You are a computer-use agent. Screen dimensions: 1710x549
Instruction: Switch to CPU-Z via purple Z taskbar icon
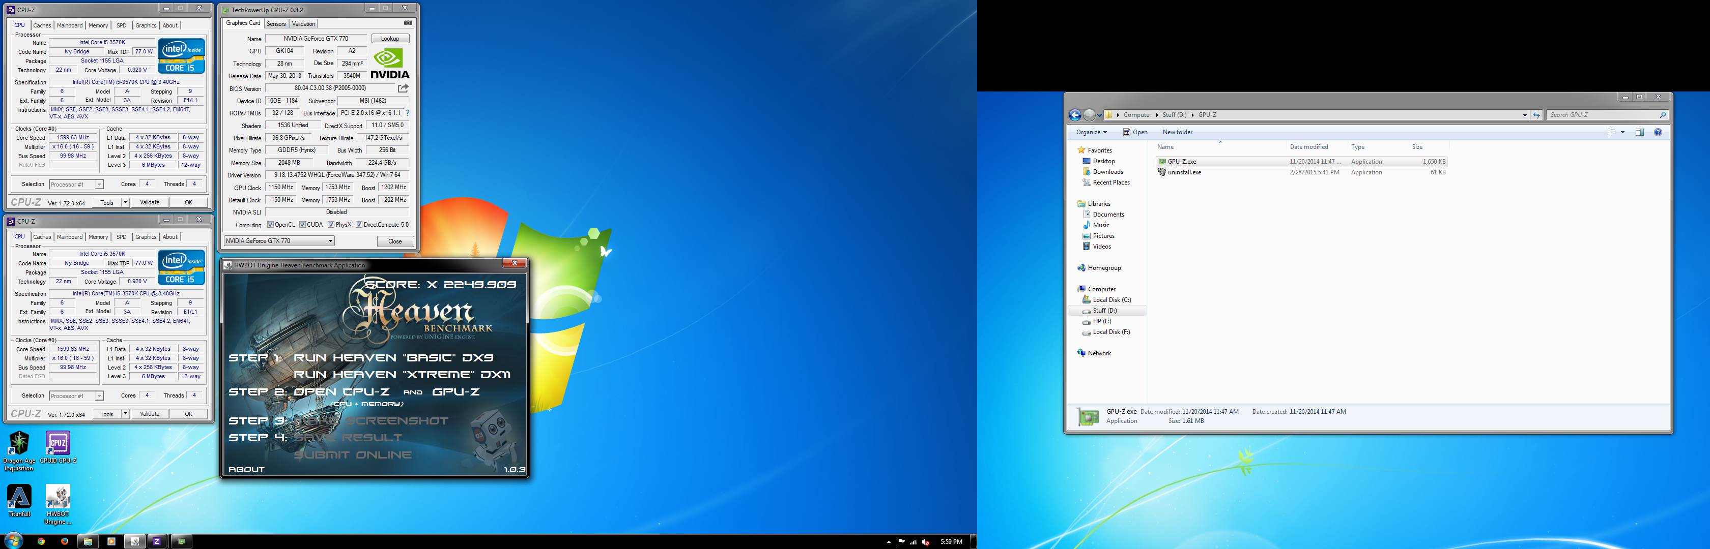tap(157, 541)
